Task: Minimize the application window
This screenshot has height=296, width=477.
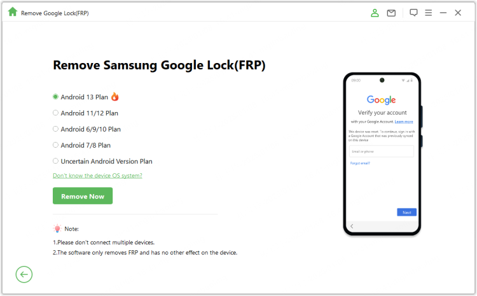Action: (x=443, y=13)
